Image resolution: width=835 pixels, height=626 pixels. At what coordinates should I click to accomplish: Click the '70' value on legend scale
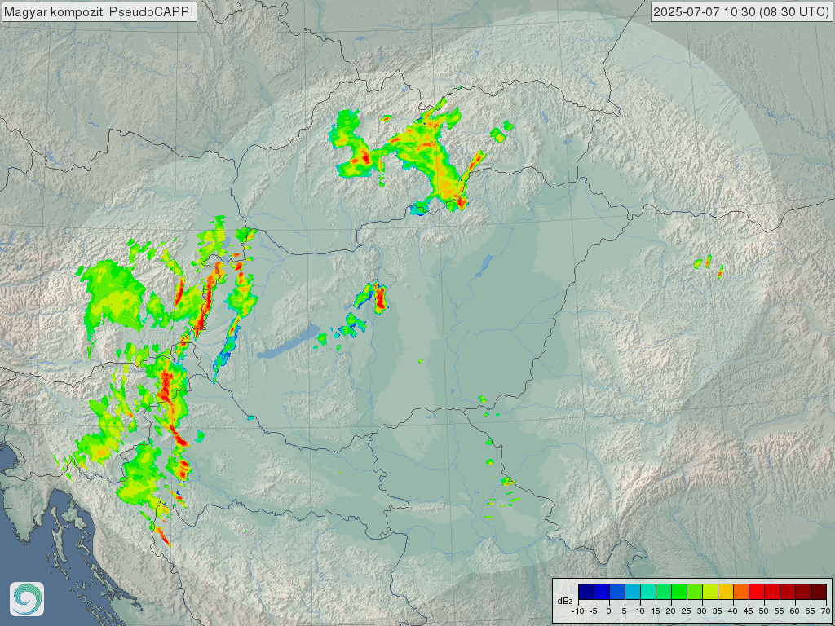tap(825, 611)
